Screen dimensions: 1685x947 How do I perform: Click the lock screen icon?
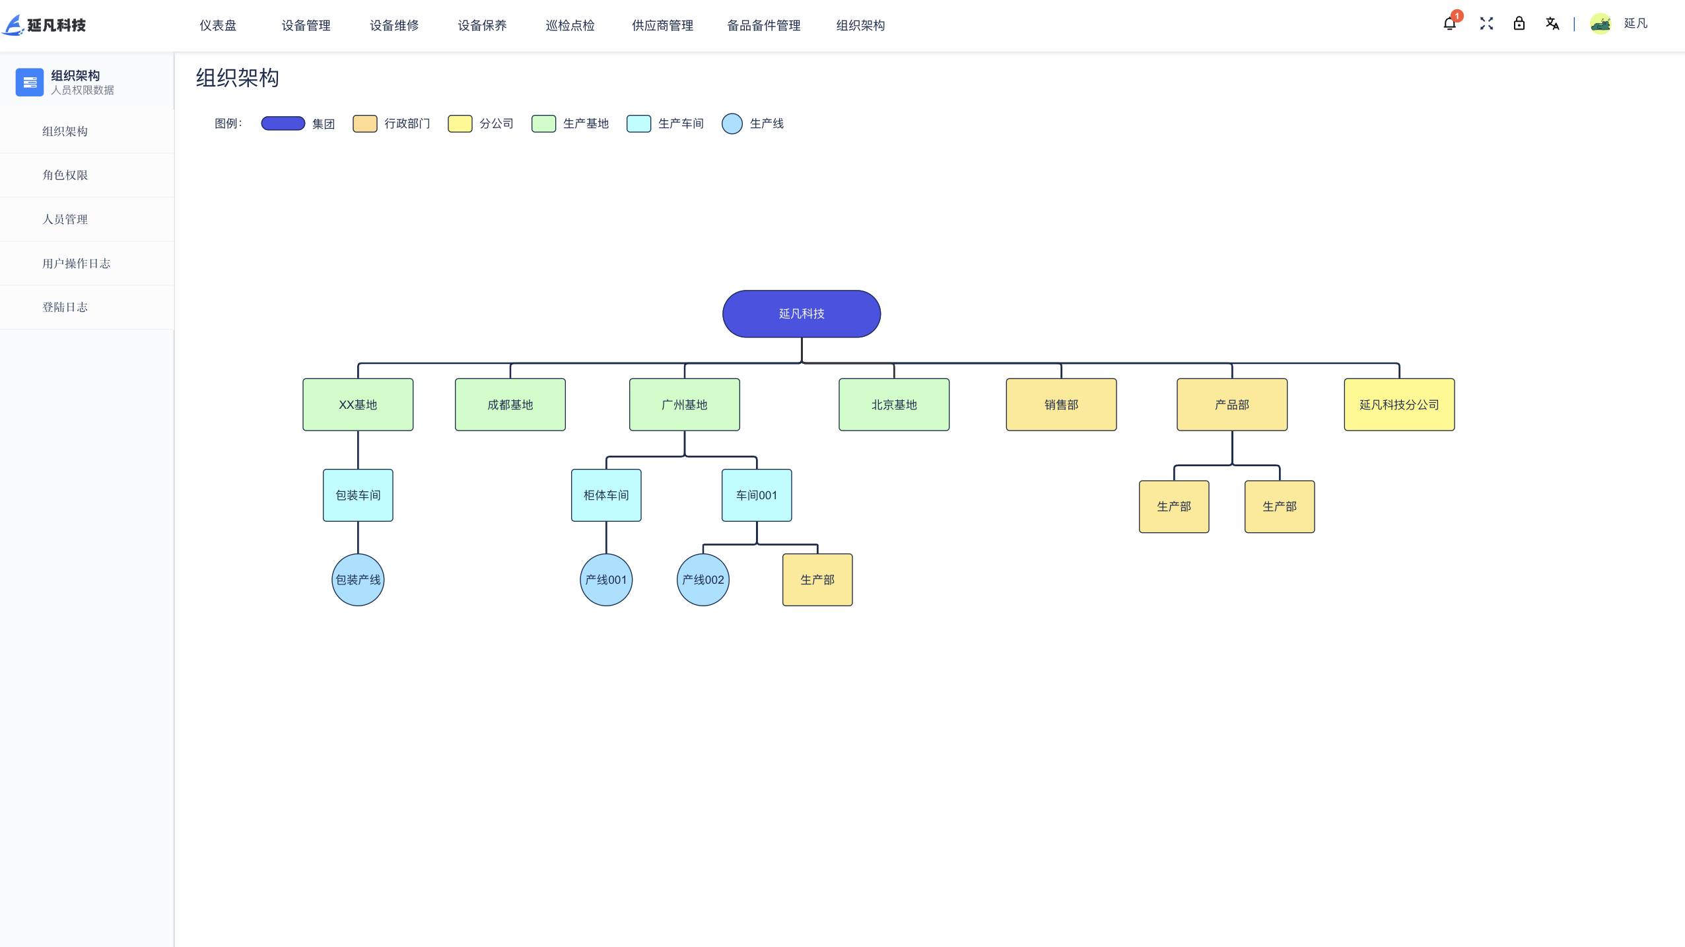tap(1519, 24)
